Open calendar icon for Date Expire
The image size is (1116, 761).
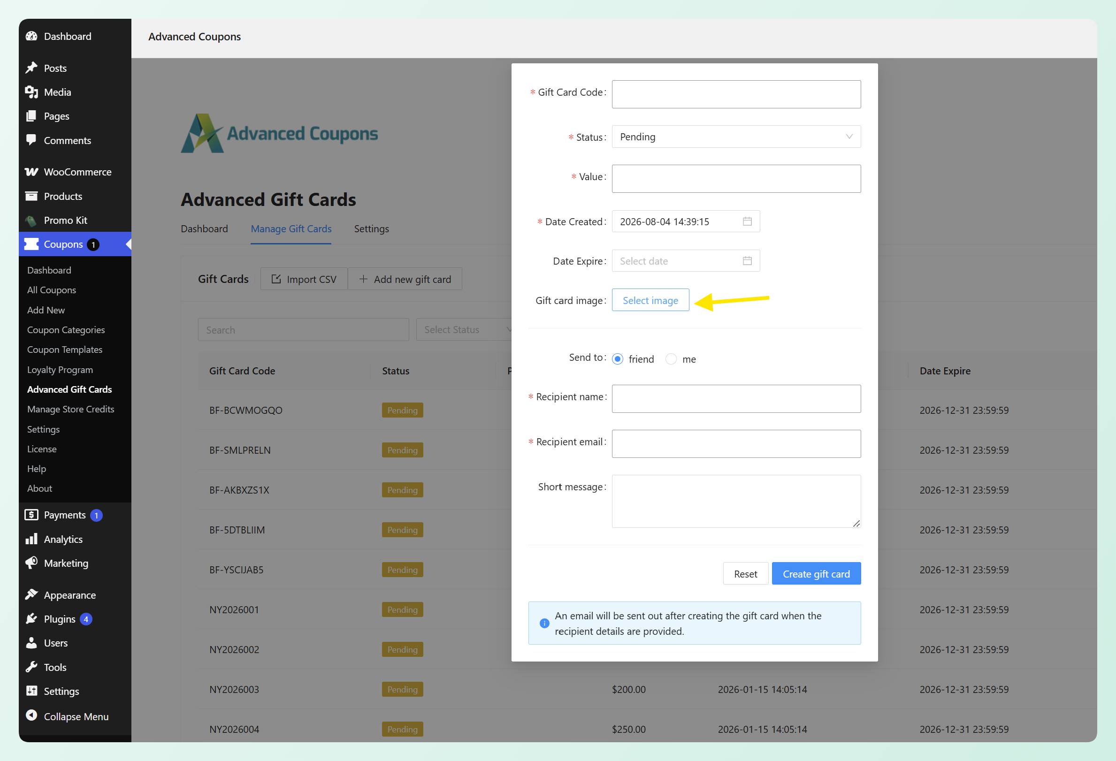click(x=747, y=261)
